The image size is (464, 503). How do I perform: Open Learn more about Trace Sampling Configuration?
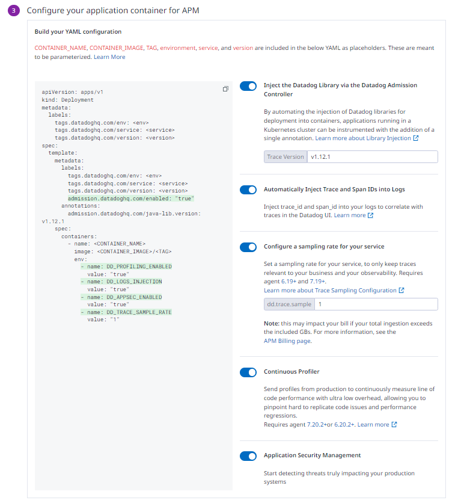point(330,291)
